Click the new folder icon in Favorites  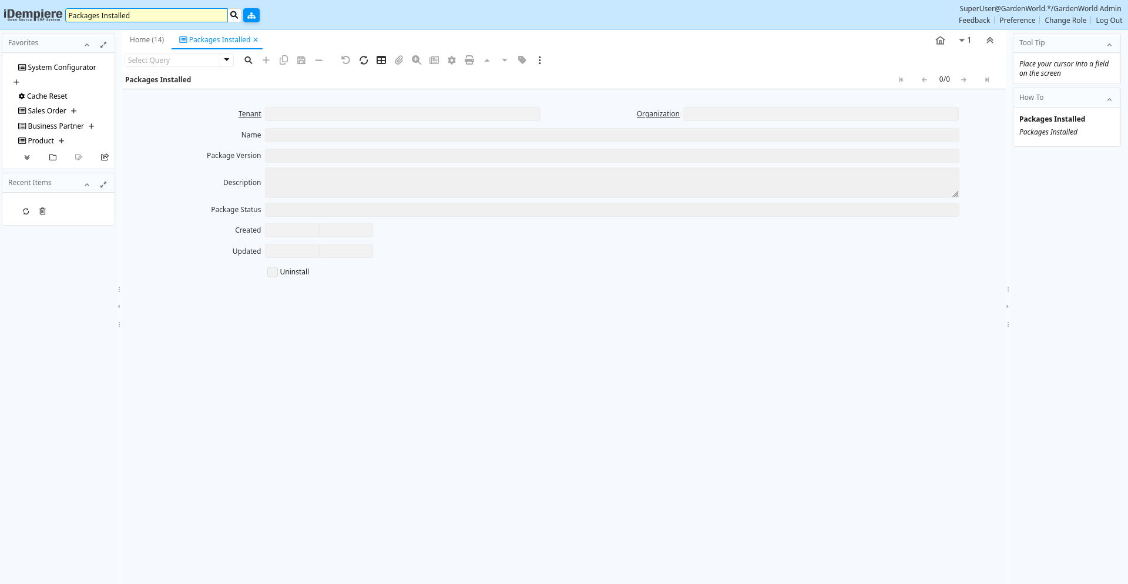[x=53, y=157]
